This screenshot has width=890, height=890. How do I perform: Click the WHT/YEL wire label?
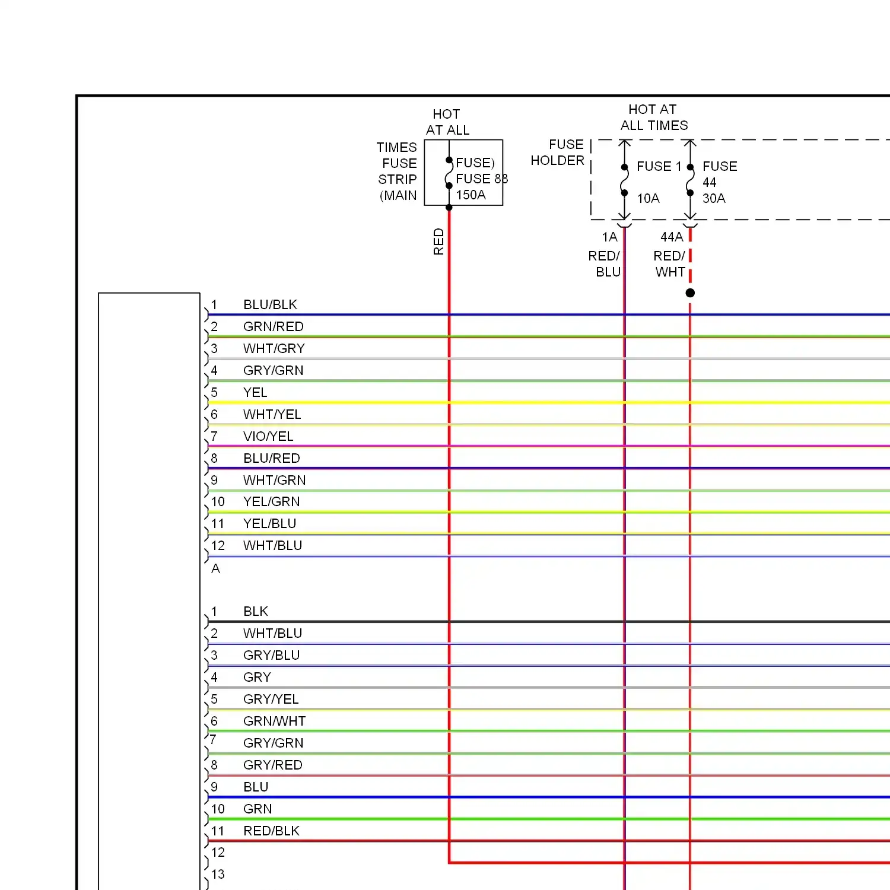tap(272, 414)
